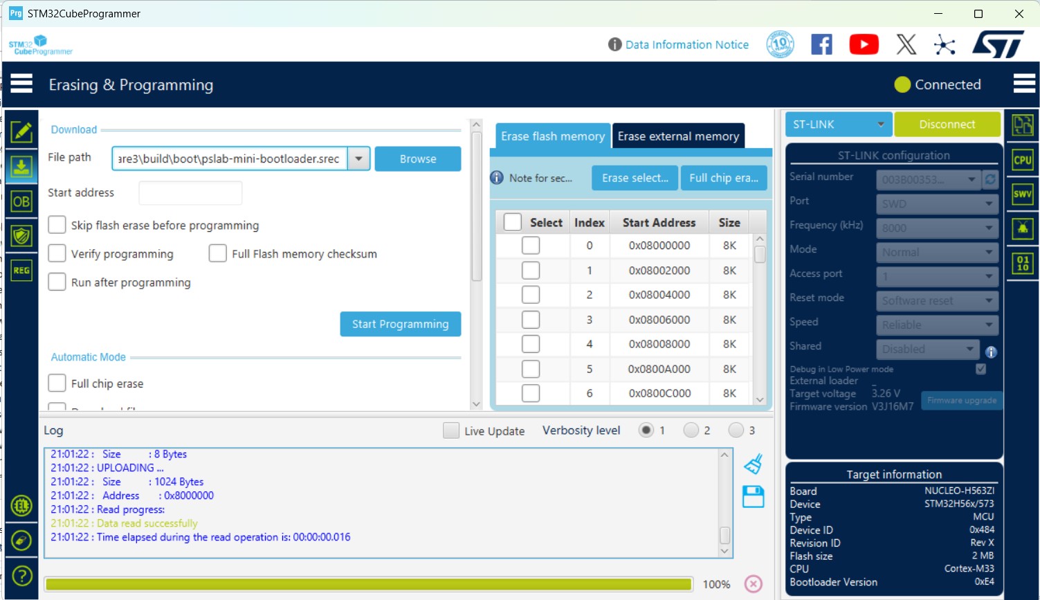Click info icon next to Shared dropdown

coord(991,352)
